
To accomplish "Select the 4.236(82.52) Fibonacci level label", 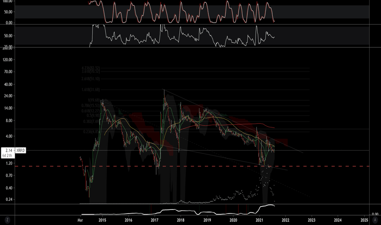I will pos(91,68).
